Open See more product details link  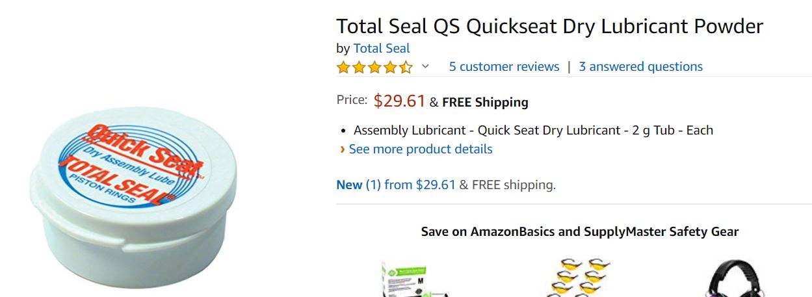point(421,149)
